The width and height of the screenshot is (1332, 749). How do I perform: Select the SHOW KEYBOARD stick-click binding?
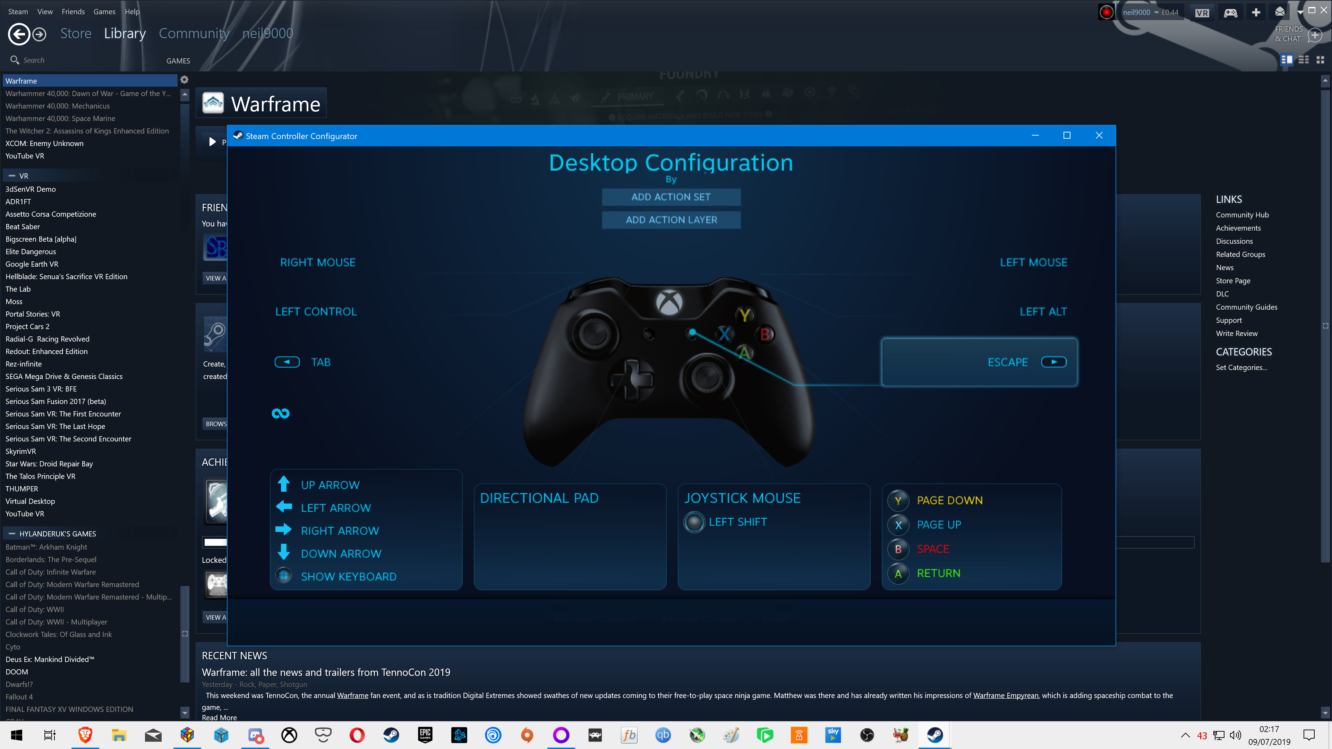(x=335, y=576)
